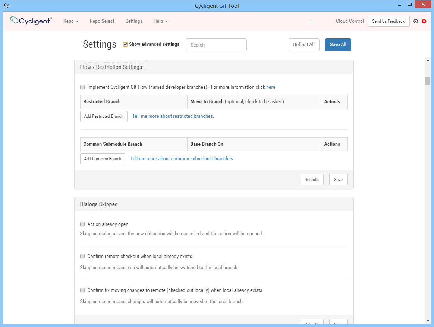Click the settings Search field
Image resolution: width=434 pixels, height=327 pixels.
[216, 45]
